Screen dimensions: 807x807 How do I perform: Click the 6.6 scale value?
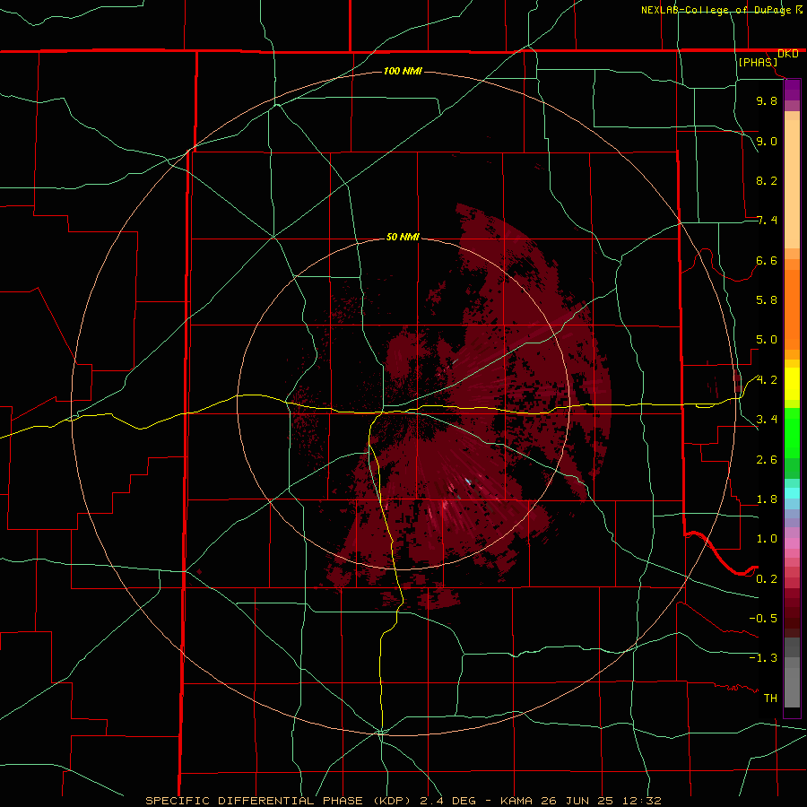[x=767, y=260]
